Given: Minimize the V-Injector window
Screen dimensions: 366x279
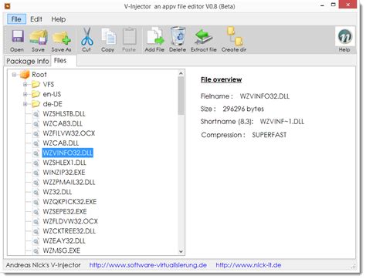Looking at the screenshot, I should click(322, 5).
